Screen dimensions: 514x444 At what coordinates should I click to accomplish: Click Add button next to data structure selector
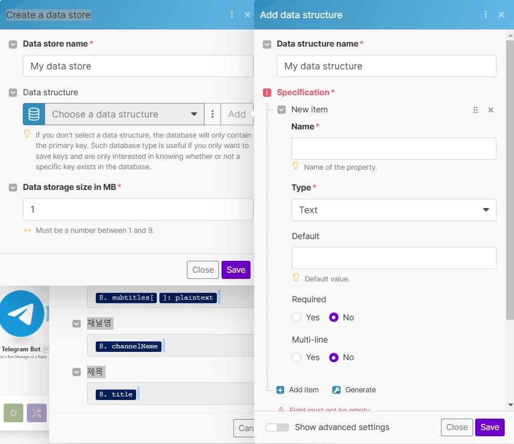point(237,114)
